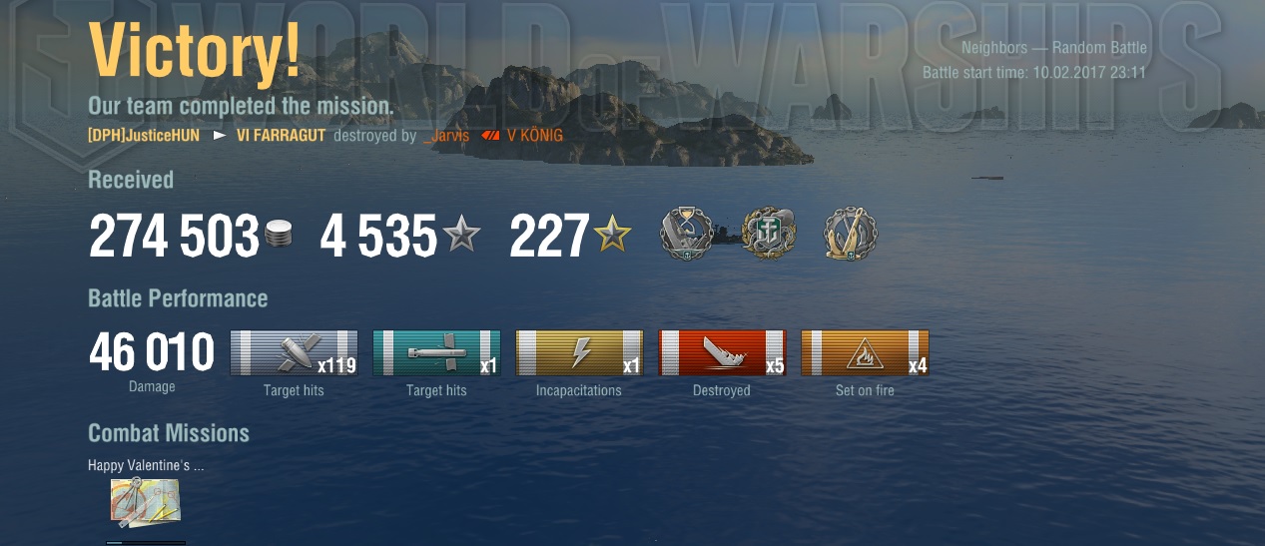Click the V KÖNIG ship label
Viewport: 1265px width, 546px height.
click(535, 136)
